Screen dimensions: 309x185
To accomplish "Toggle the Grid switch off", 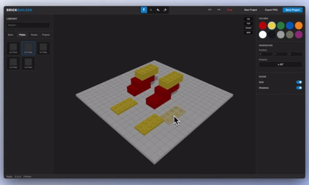I will (299, 82).
